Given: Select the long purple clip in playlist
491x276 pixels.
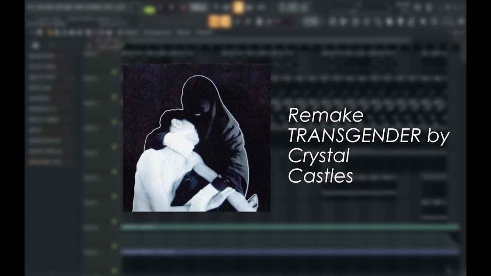Looking at the screenshot, I should [x=290, y=252].
